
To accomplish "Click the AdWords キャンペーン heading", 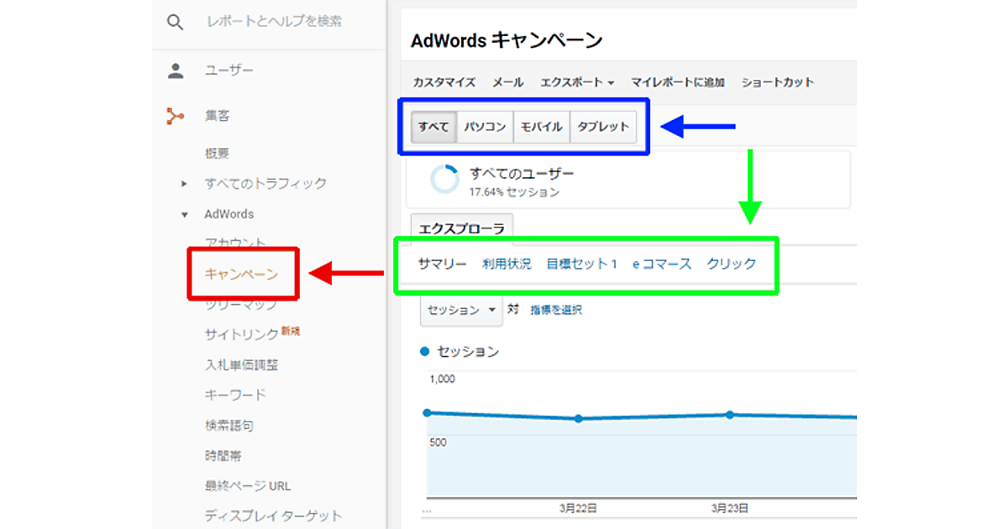I will pos(507,40).
